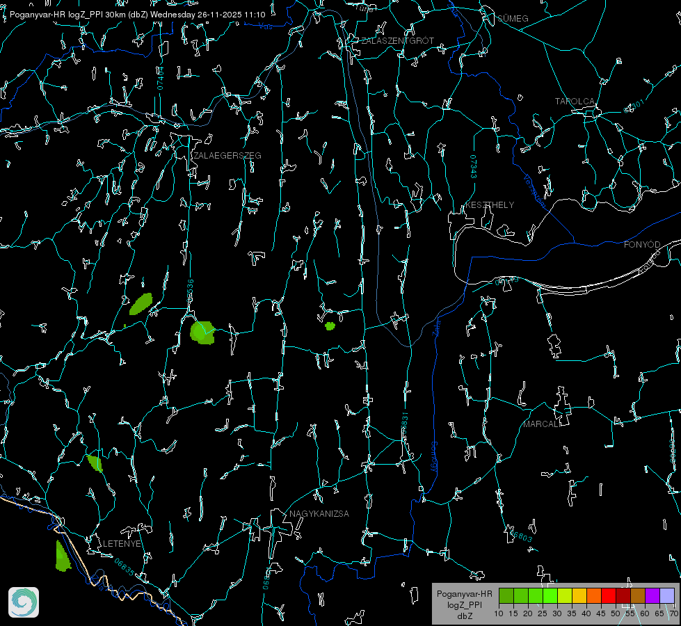Click the ZALASZENTGRÓT town label
This screenshot has width=681, height=626.
click(x=397, y=40)
